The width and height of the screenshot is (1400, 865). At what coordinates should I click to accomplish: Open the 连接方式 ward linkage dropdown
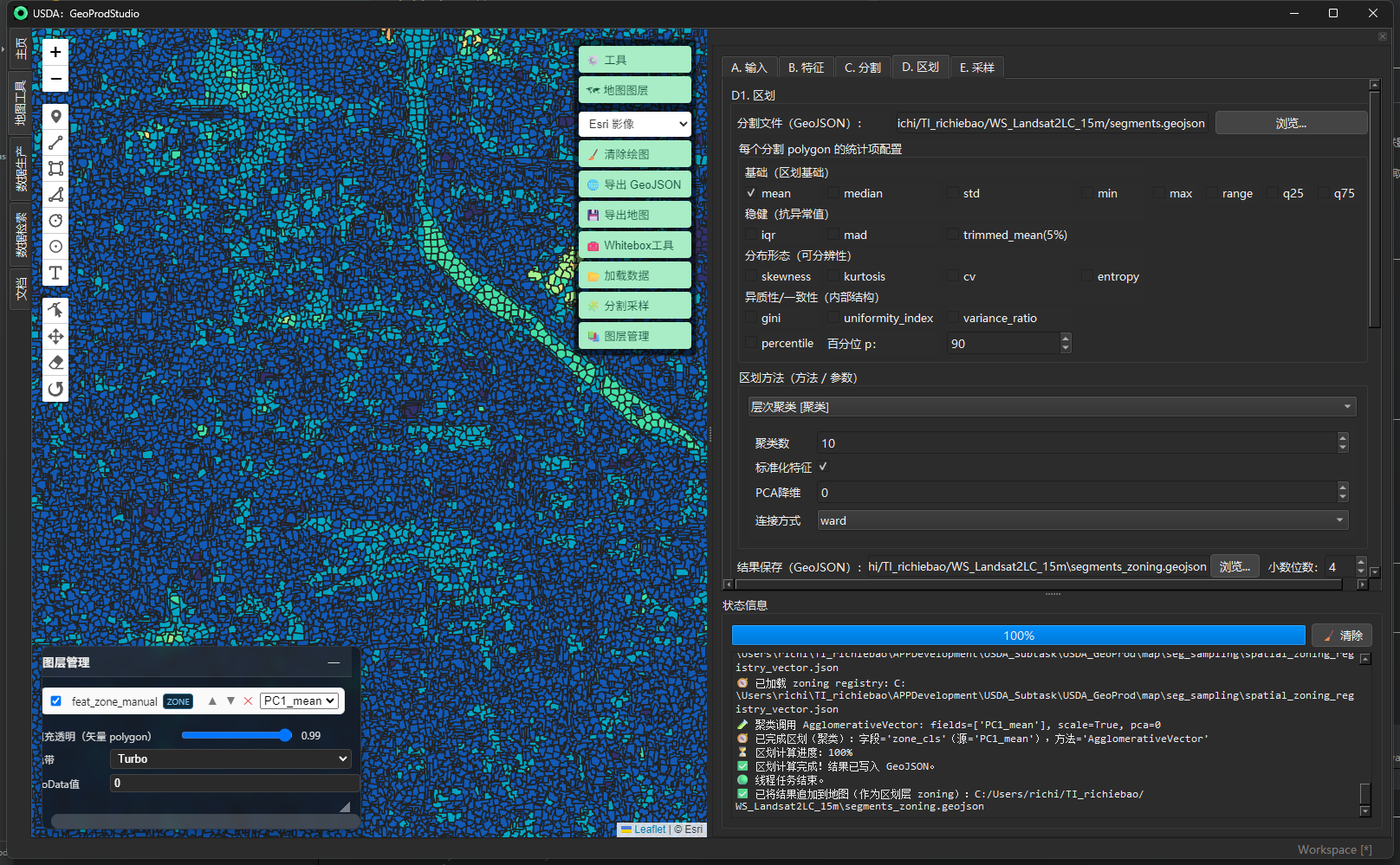pos(1080,520)
